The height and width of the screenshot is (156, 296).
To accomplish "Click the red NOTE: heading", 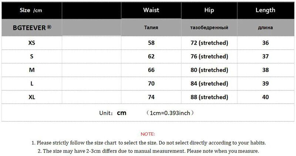I will pyautogui.click(x=148, y=134).
